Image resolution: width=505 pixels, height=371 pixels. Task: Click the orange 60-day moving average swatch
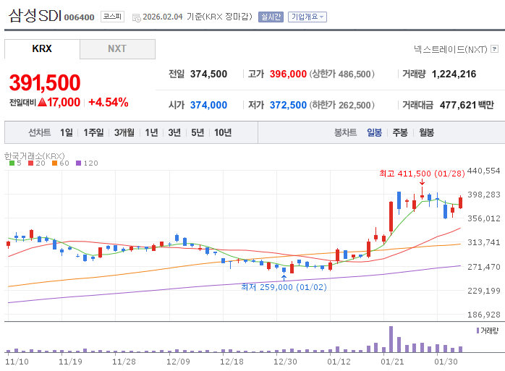pos(54,163)
